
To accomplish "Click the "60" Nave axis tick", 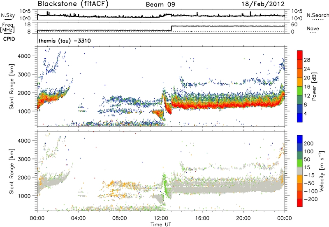I will click(x=294, y=25).
